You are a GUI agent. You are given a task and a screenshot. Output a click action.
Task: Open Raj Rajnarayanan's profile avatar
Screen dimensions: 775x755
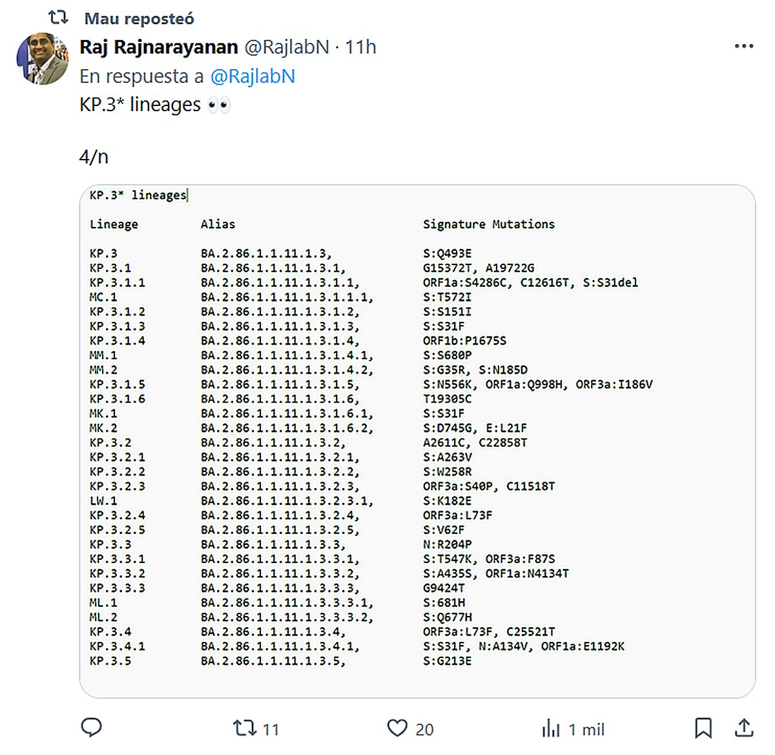(x=43, y=59)
